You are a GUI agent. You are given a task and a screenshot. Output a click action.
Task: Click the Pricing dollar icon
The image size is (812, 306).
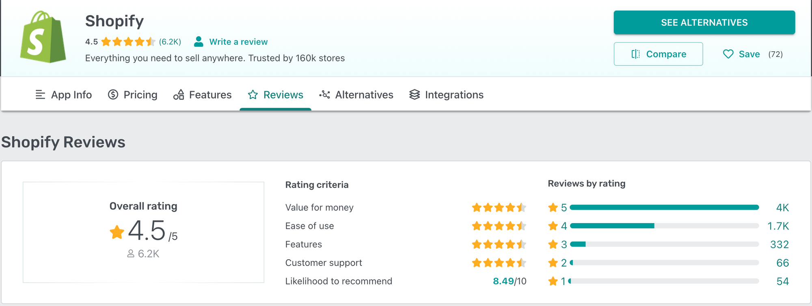tap(112, 95)
